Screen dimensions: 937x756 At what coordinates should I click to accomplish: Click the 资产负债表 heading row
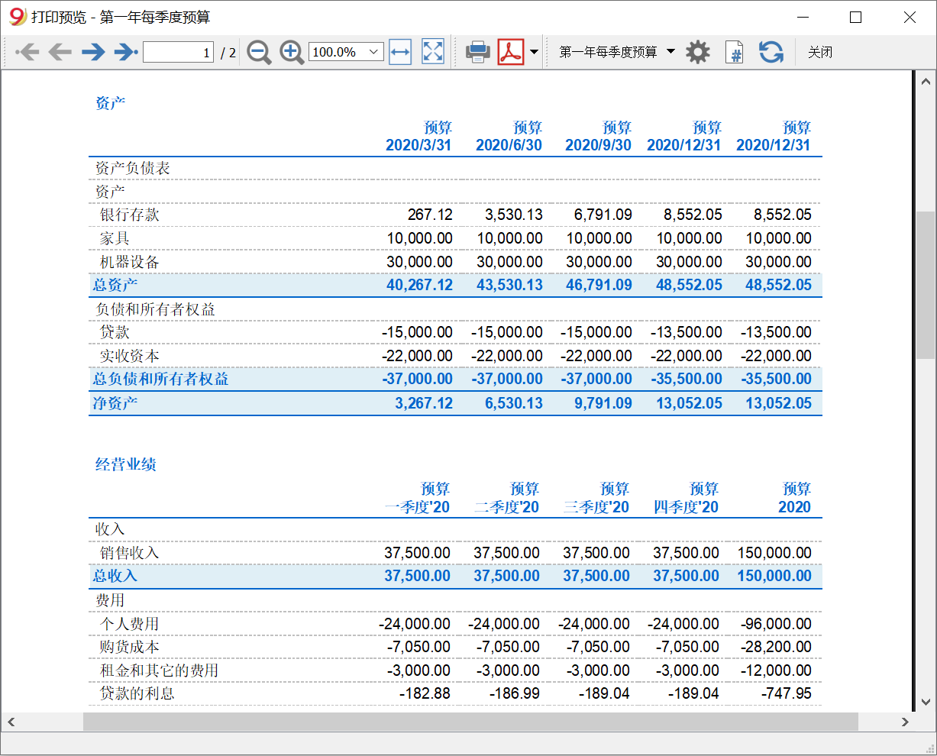(132, 168)
